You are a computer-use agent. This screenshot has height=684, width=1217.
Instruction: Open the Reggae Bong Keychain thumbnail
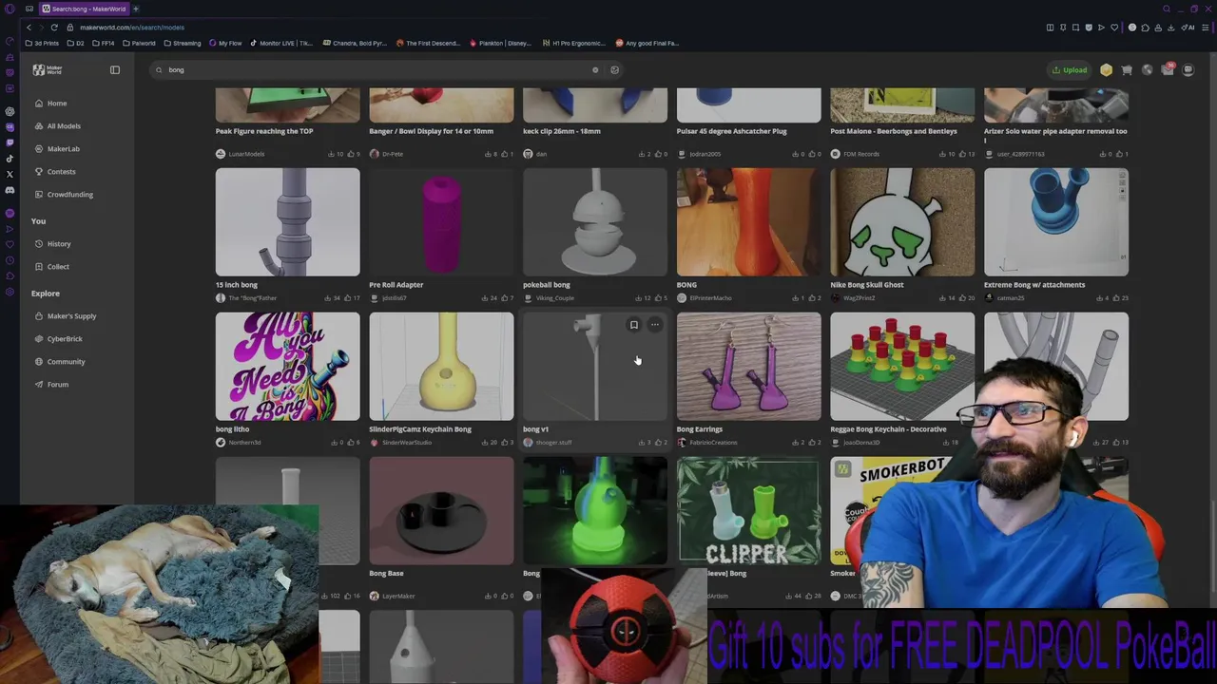click(x=902, y=367)
